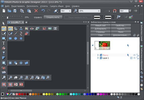The height and width of the screenshot is (100, 144).
Task: Pick the eyedropper color picker
Action: (11, 94)
